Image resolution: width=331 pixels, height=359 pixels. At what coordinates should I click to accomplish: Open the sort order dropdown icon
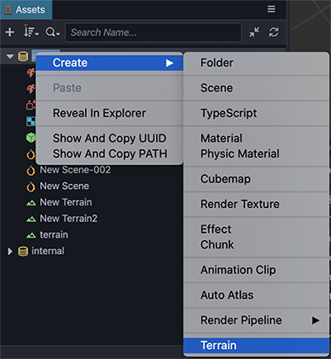click(31, 31)
